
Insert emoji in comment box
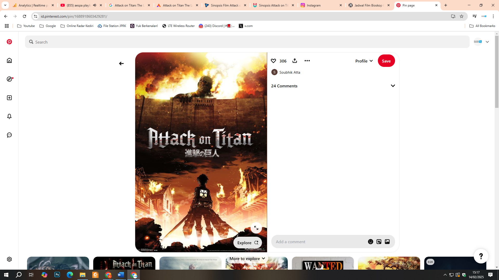[371, 242]
